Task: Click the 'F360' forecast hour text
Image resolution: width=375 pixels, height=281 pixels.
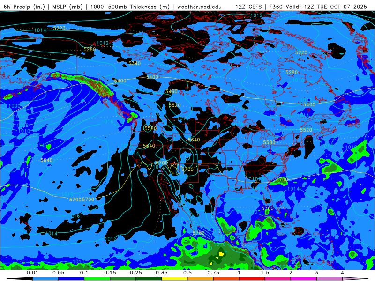Action: point(276,7)
